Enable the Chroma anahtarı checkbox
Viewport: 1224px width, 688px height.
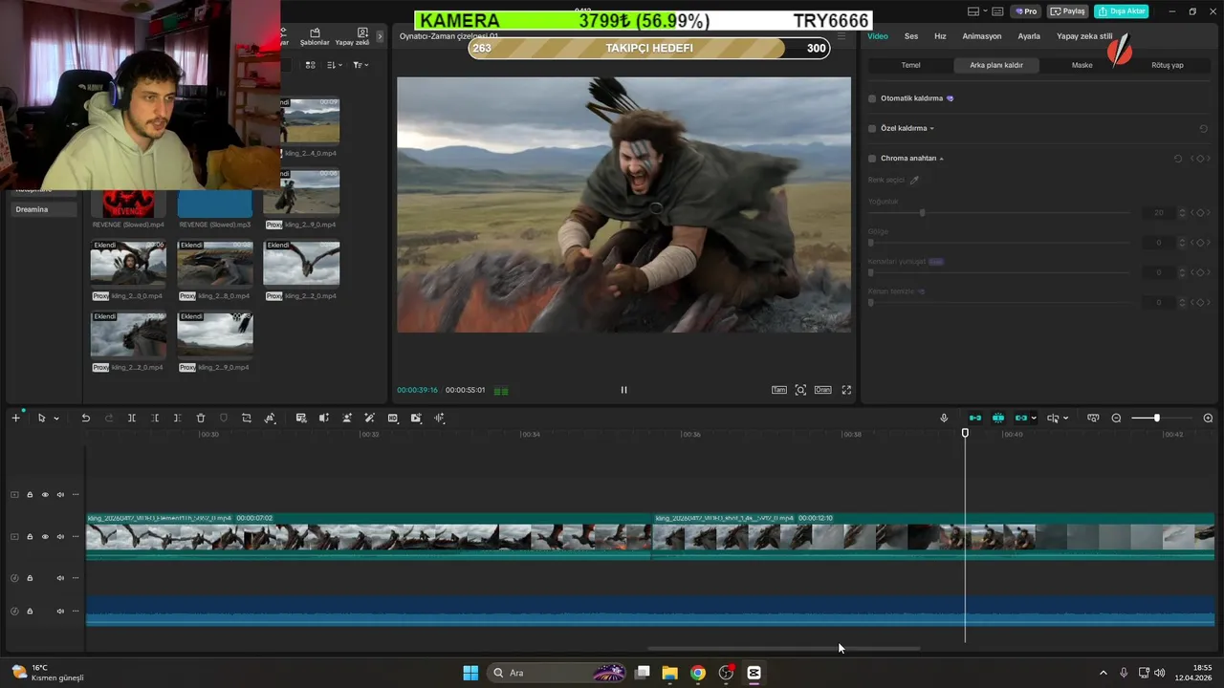(x=872, y=159)
